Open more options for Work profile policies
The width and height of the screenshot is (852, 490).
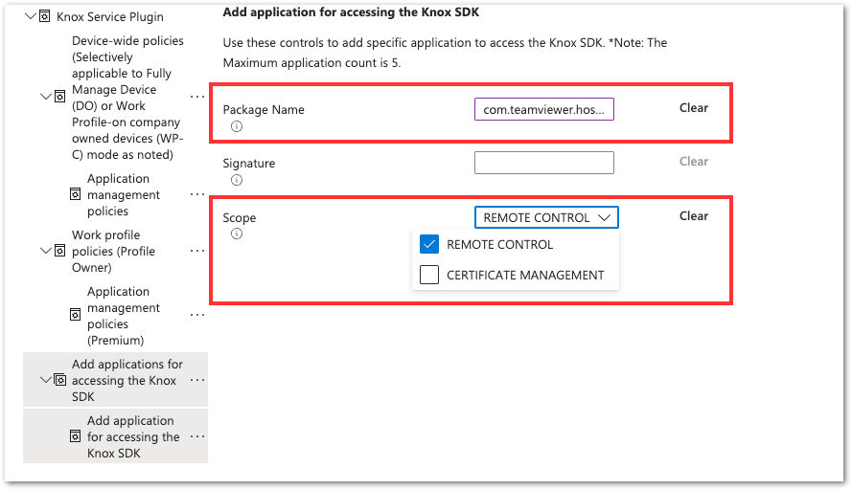point(197,251)
